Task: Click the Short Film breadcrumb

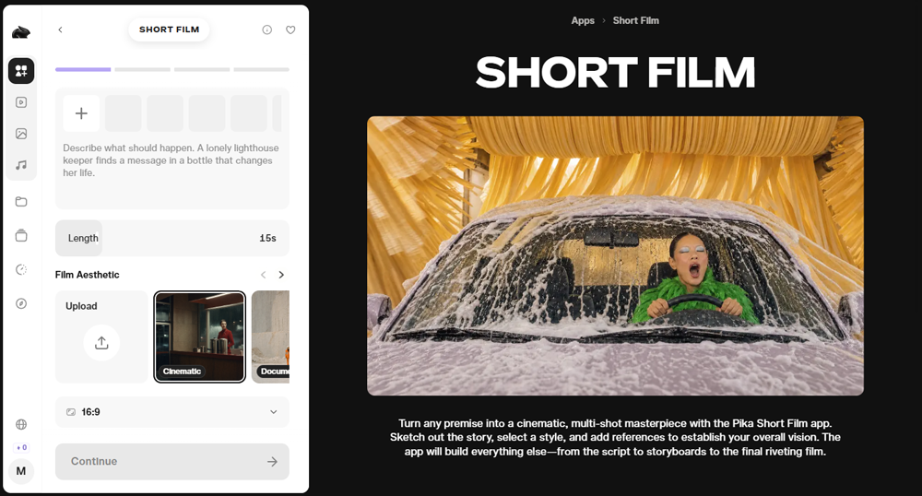Action: (x=635, y=20)
